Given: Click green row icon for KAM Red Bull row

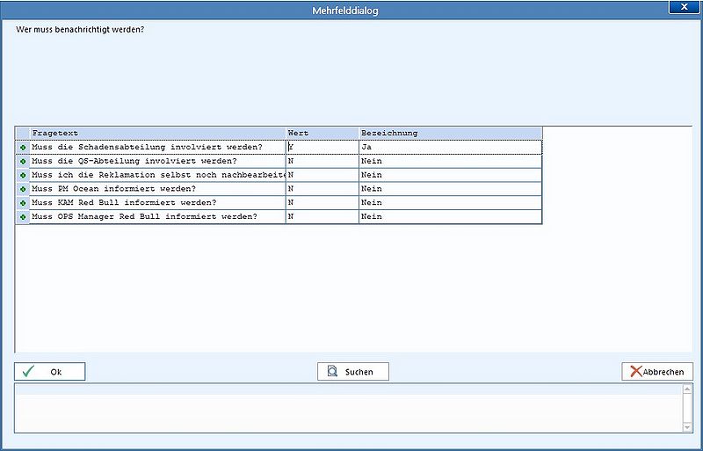Looking at the screenshot, I should click(x=23, y=203).
